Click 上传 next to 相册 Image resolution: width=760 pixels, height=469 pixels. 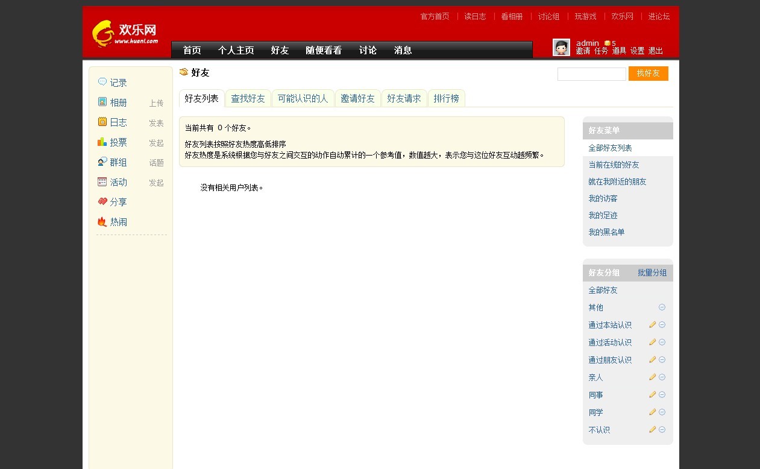pos(156,103)
